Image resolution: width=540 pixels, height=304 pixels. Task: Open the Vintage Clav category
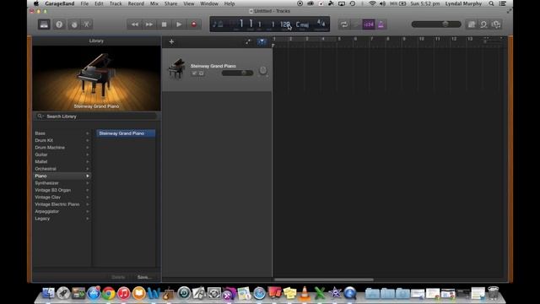click(62, 197)
